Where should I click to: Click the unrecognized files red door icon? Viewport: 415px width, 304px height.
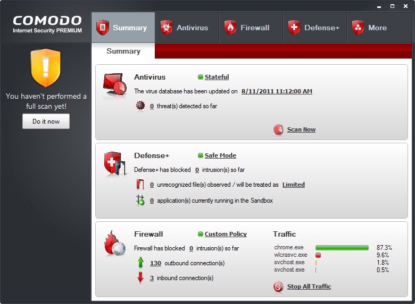point(140,185)
